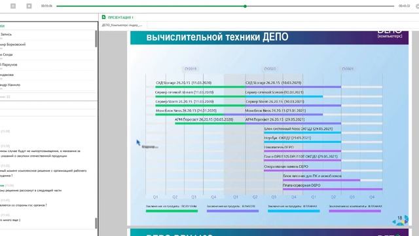
Task: Click chat message about комплексное решение
Action: tap(43, 173)
